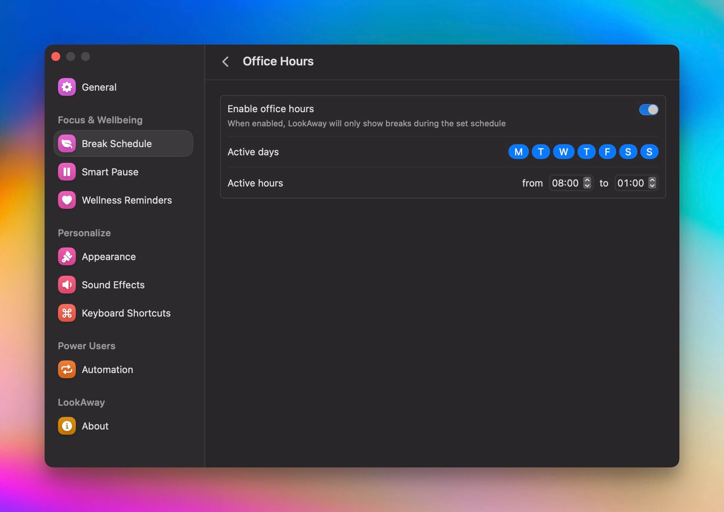The height and width of the screenshot is (512, 724).
Task: Select the Break Schedule icon
Action: click(x=67, y=143)
